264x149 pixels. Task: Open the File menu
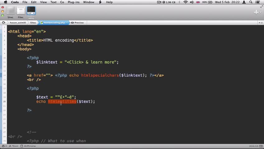(25, 2)
